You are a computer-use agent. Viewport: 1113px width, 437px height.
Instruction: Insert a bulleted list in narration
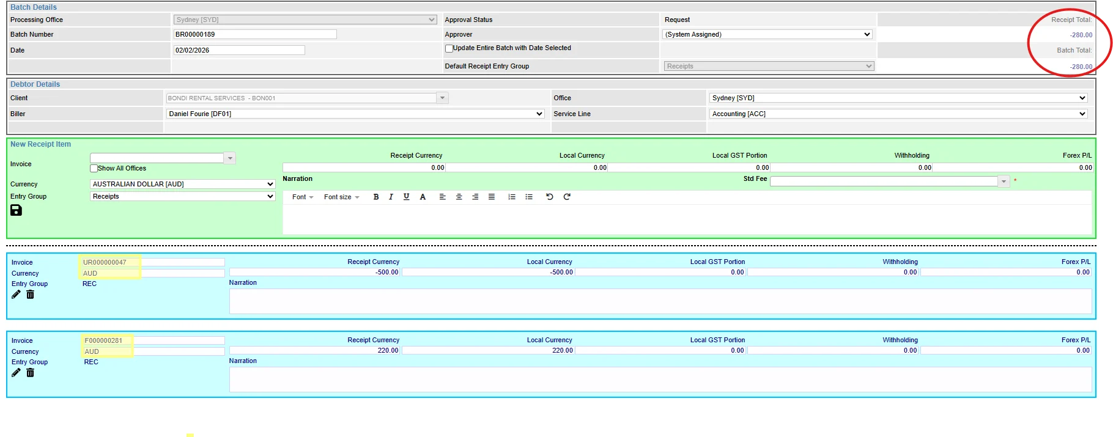point(529,197)
